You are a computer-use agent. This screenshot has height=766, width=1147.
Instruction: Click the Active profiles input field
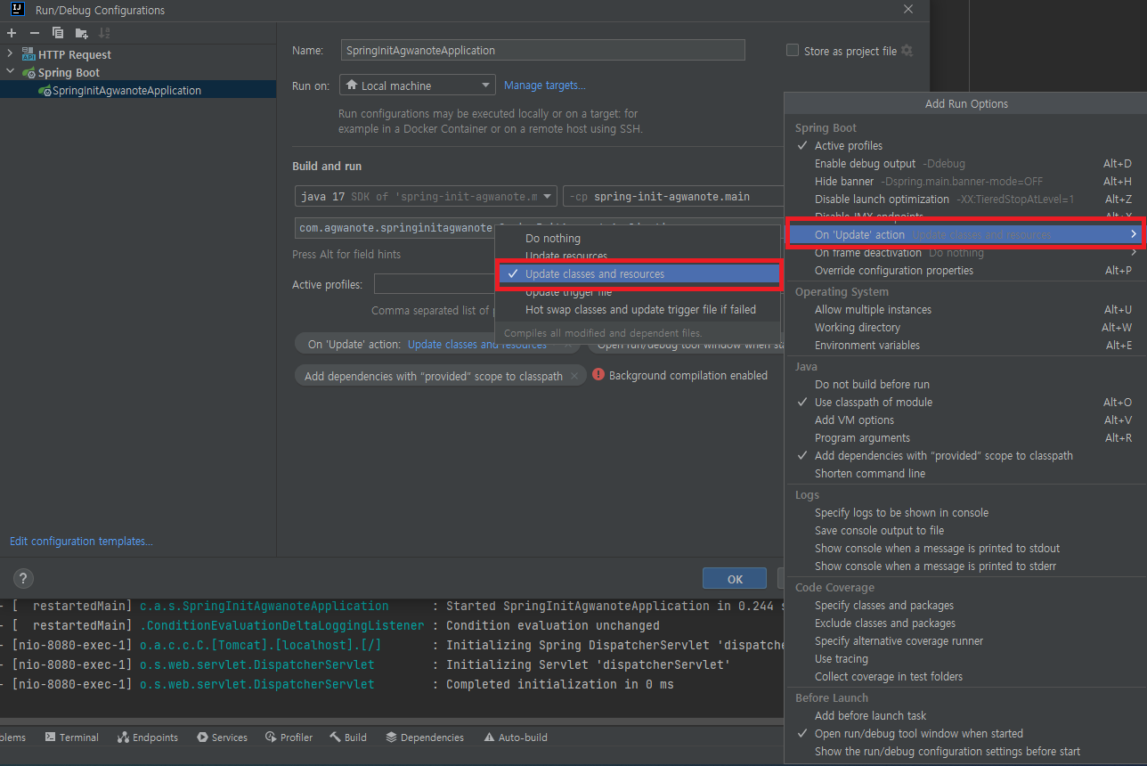435,284
